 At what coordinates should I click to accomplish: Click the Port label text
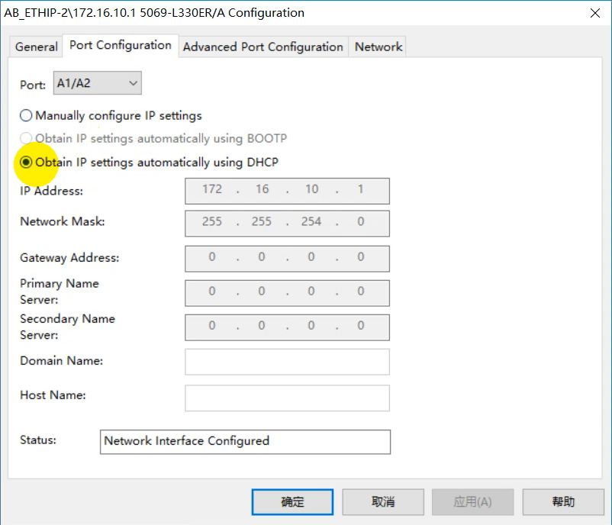pyautogui.click(x=33, y=85)
